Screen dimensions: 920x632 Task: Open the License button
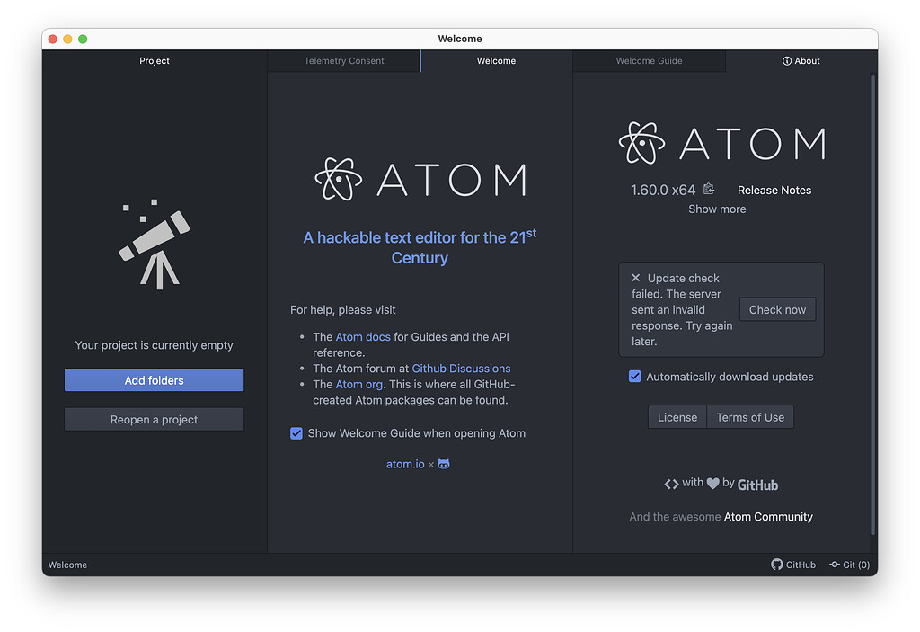click(677, 417)
